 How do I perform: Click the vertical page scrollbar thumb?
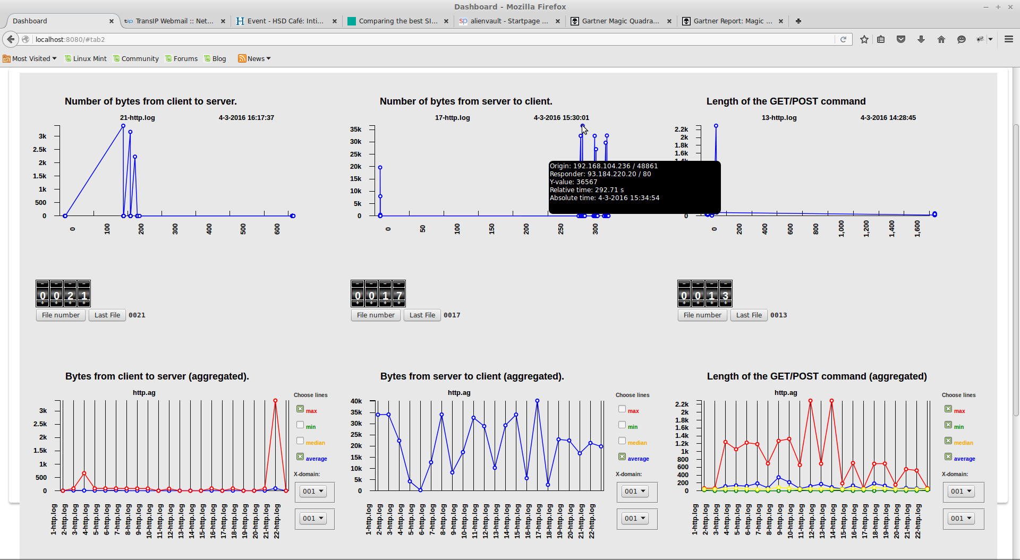coord(1016,271)
